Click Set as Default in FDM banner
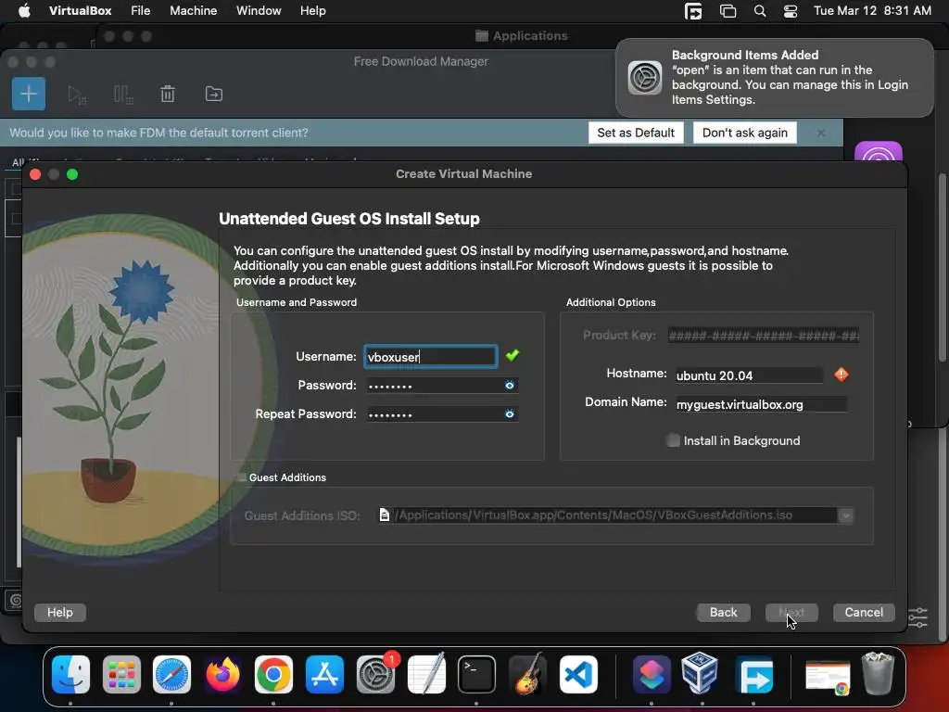Screen dimensions: 949x712 pos(636,133)
